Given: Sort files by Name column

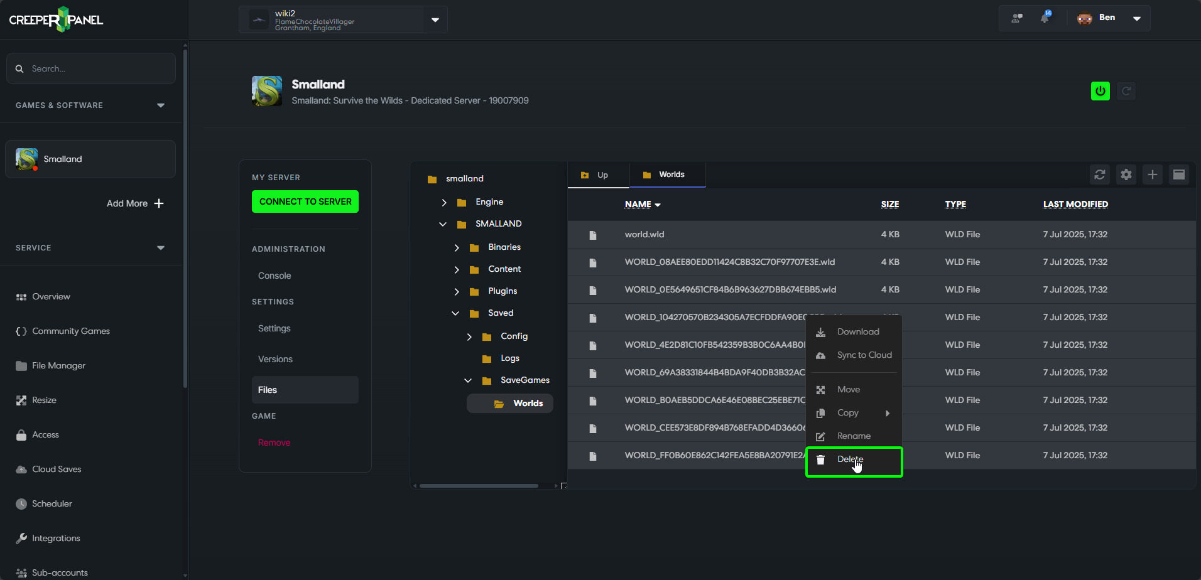Looking at the screenshot, I should [643, 204].
